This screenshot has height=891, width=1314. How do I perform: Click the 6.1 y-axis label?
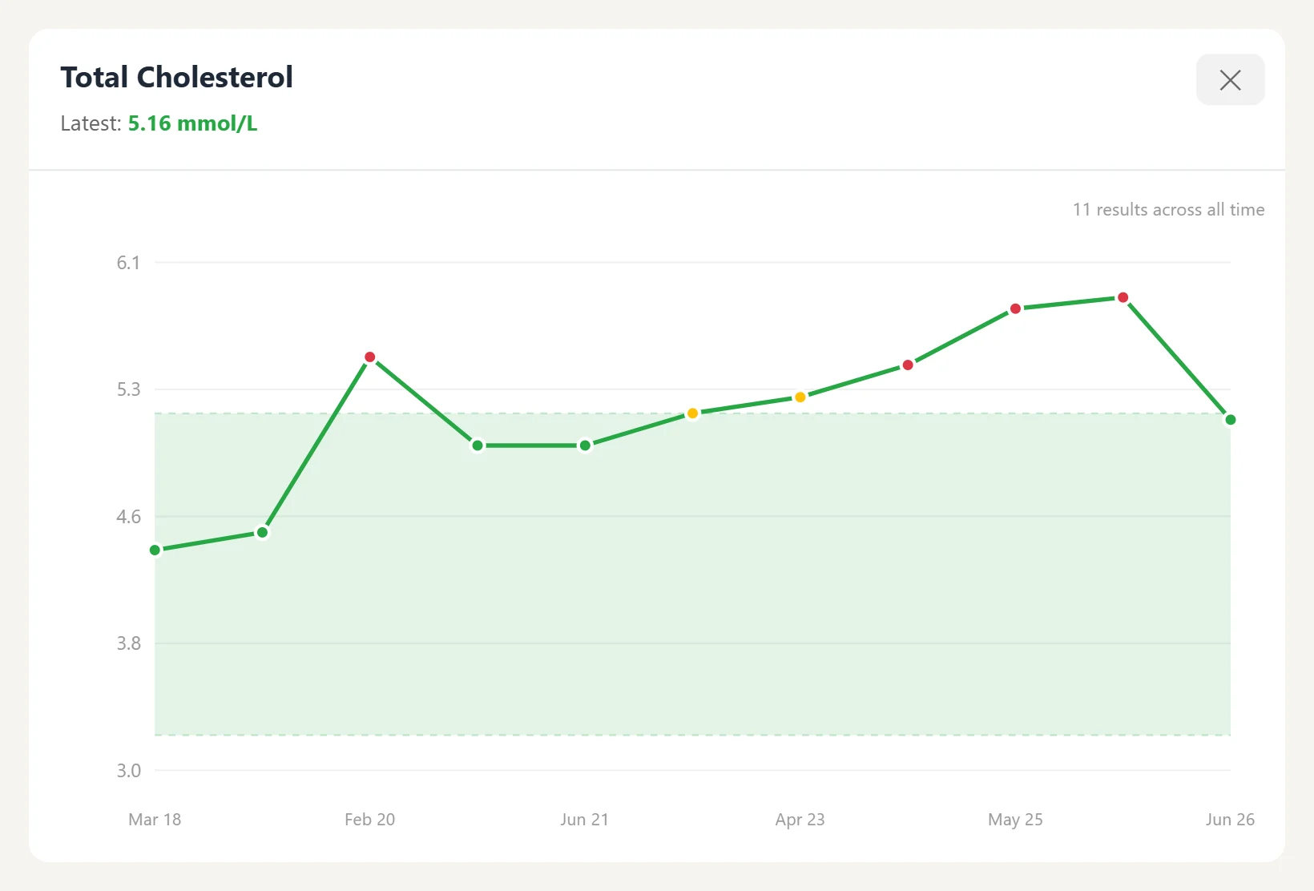pyautogui.click(x=128, y=263)
